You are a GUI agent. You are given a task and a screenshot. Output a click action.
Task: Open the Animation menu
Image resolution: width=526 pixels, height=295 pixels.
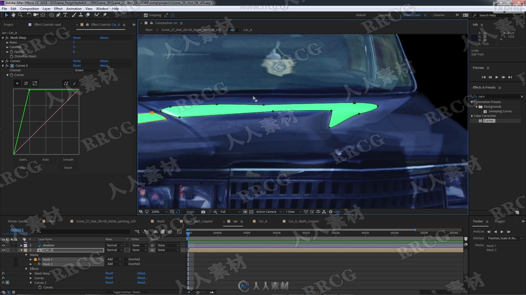coord(74,8)
